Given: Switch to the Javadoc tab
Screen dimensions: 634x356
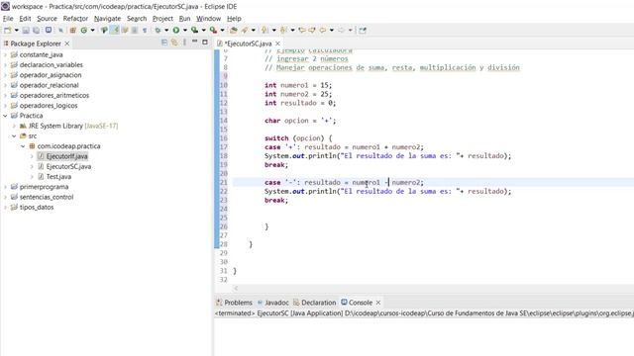Looking at the screenshot, I should coord(273,303).
